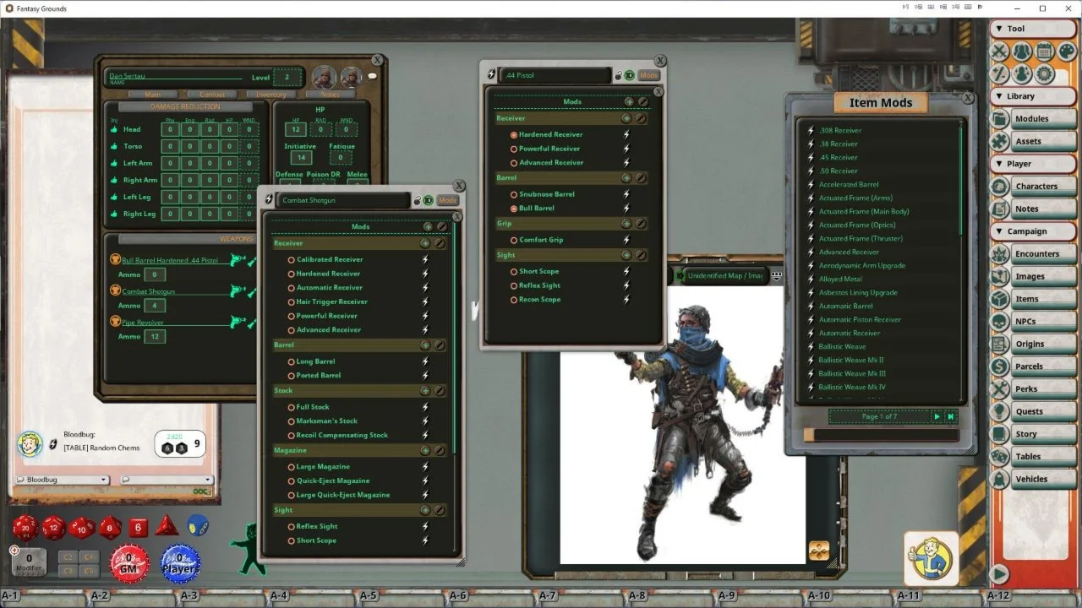Image resolution: width=1082 pixels, height=608 pixels.
Task: Switch to the Inventory tab on character sheet
Action: click(270, 95)
